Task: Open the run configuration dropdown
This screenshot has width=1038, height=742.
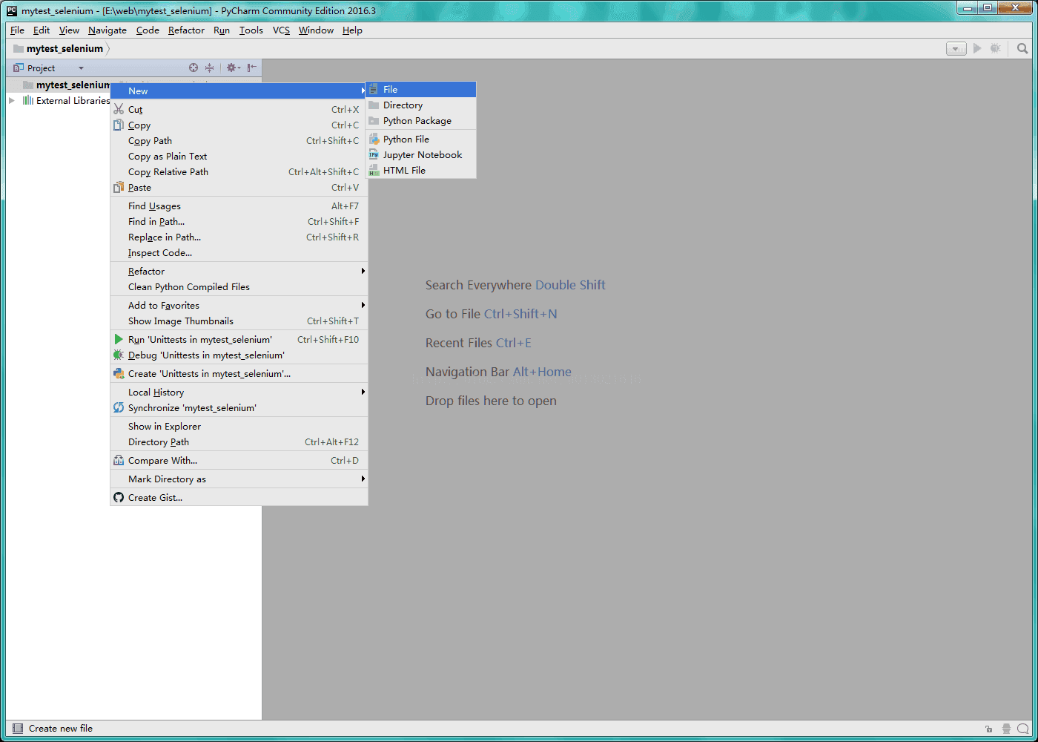Action: pos(956,49)
